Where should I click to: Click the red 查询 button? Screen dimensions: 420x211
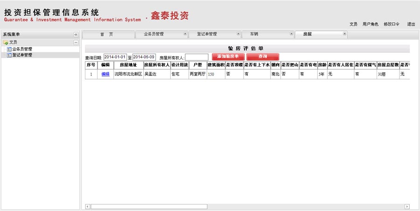click(262, 56)
